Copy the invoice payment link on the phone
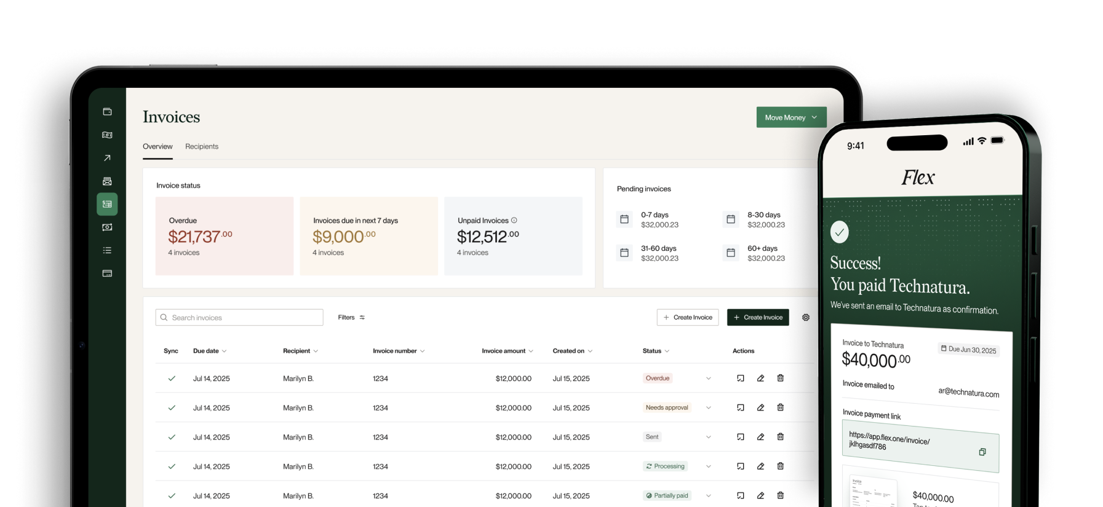The height and width of the screenshot is (507, 1103). click(x=982, y=452)
